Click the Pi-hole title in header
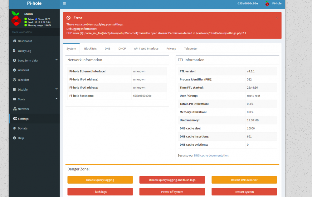The height and width of the screenshot is (197, 312). pyautogui.click(x=34, y=3)
